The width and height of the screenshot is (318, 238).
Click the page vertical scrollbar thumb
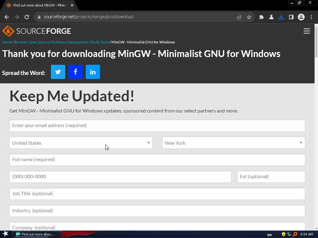click(x=316, y=42)
